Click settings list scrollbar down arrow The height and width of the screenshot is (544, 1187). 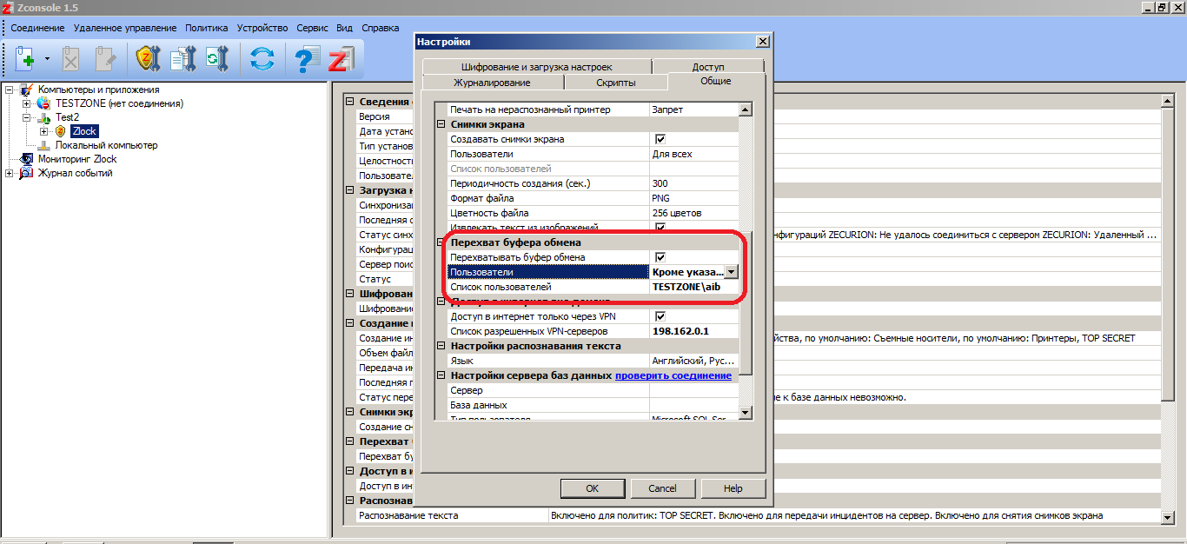pos(745,413)
